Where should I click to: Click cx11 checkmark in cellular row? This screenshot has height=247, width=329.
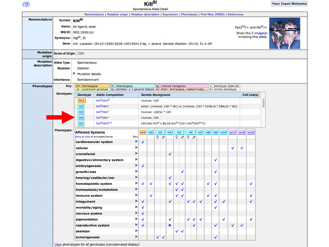pos(232,148)
